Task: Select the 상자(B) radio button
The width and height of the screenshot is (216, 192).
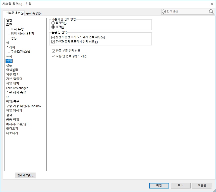Action: (x=53, y=27)
